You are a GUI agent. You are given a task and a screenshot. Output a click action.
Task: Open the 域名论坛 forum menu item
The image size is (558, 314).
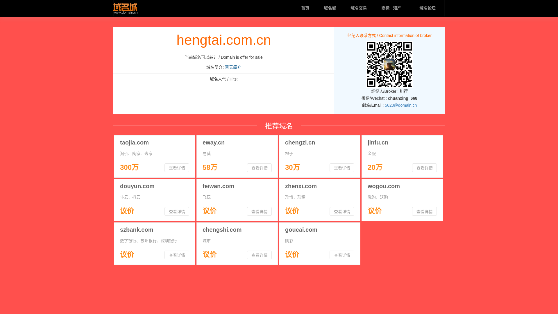coord(427,8)
